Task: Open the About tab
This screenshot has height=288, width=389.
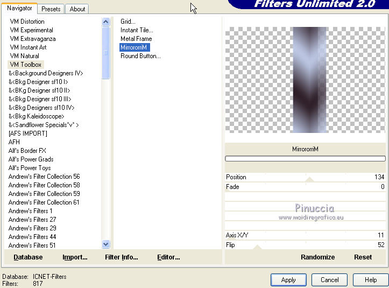Action: tap(77, 9)
